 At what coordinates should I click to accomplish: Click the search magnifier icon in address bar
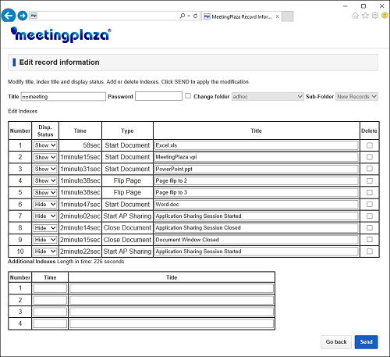pos(183,16)
